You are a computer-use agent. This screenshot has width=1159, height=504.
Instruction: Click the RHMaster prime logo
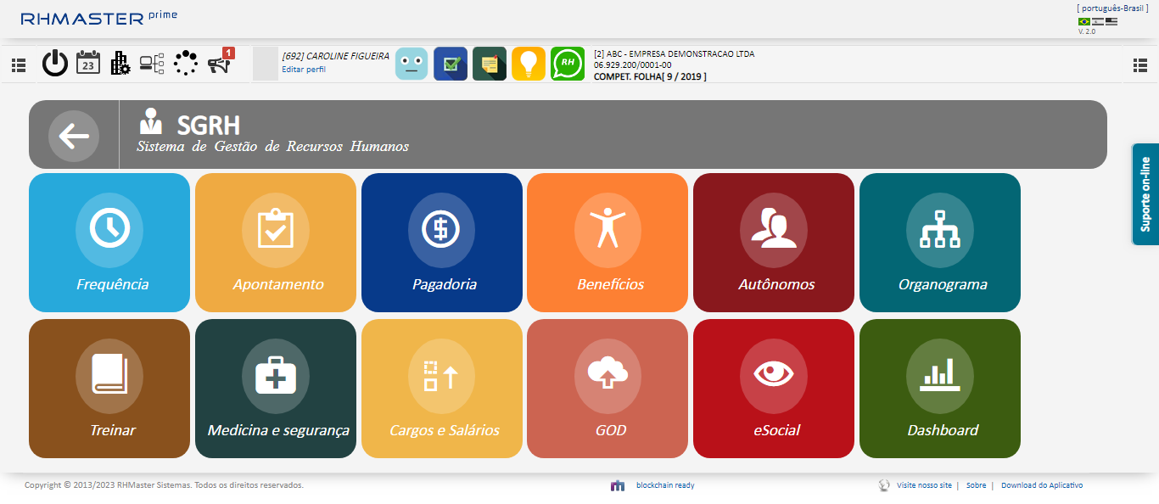click(99, 17)
